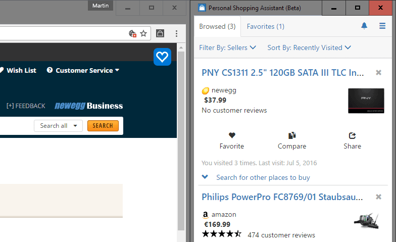Toggle Favorite for PNY CS1311 SSD

click(x=232, y=140)
